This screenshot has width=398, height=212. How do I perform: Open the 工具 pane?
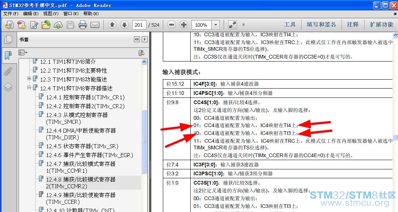tap(290, 24)
